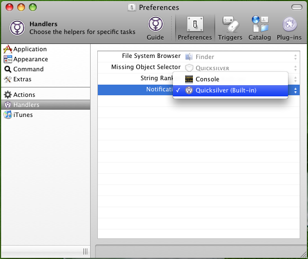The image size is (308, 259).
Task: Click the Console terminal icon in the popup
Action: [x=189, y=79]
